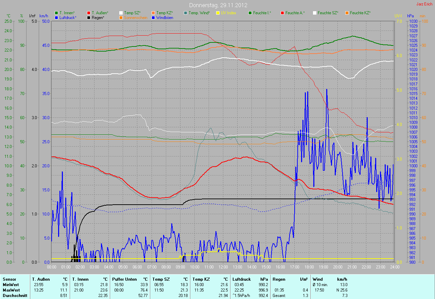This screenshot has height=299, width=435.
Task: Select the white Temp SZ legend marker
Action: click(121, 13)
